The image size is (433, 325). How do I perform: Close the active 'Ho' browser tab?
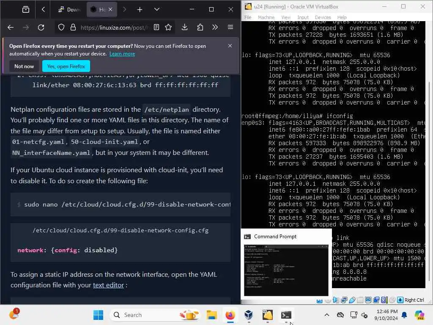pyautogui.click(x=110, y=10)
